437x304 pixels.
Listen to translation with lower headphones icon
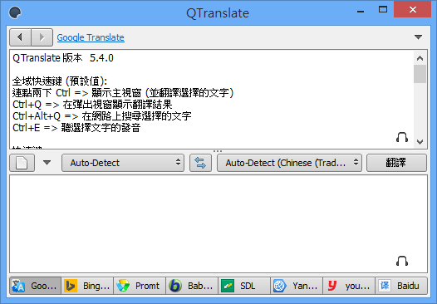point(402,261)
